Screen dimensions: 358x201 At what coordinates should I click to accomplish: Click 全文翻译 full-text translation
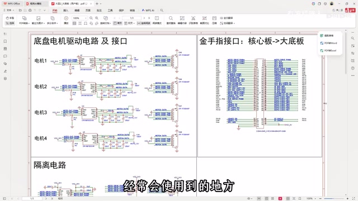tap(227, 18)
